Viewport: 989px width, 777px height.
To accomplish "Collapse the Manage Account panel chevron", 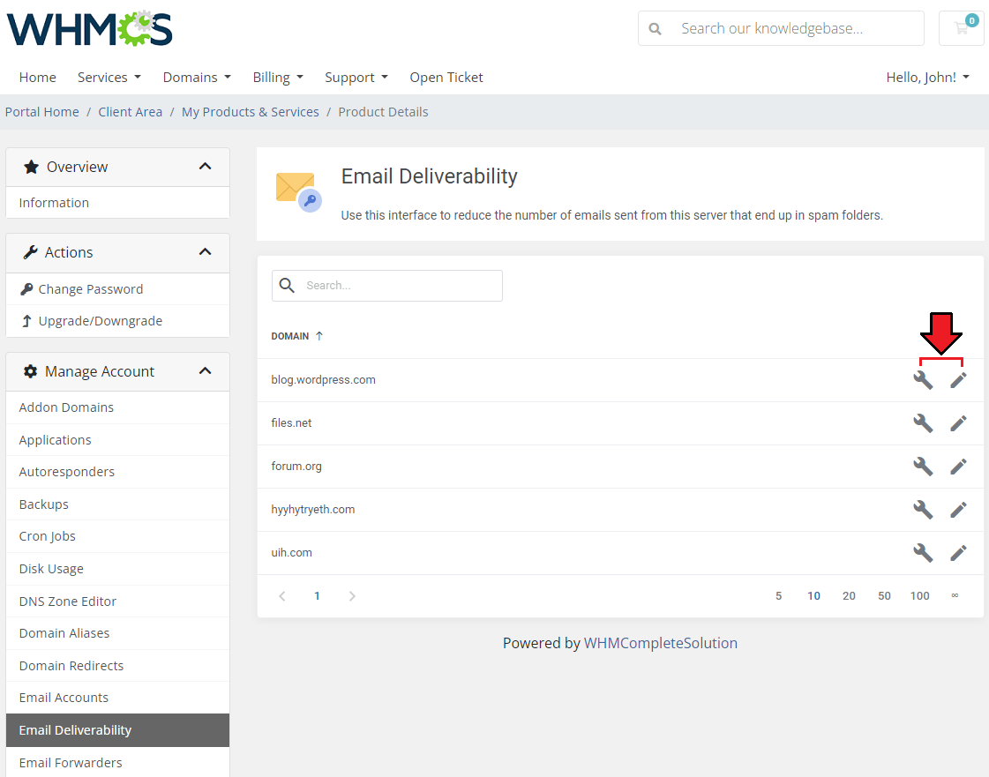I will (x=205, y=370).
